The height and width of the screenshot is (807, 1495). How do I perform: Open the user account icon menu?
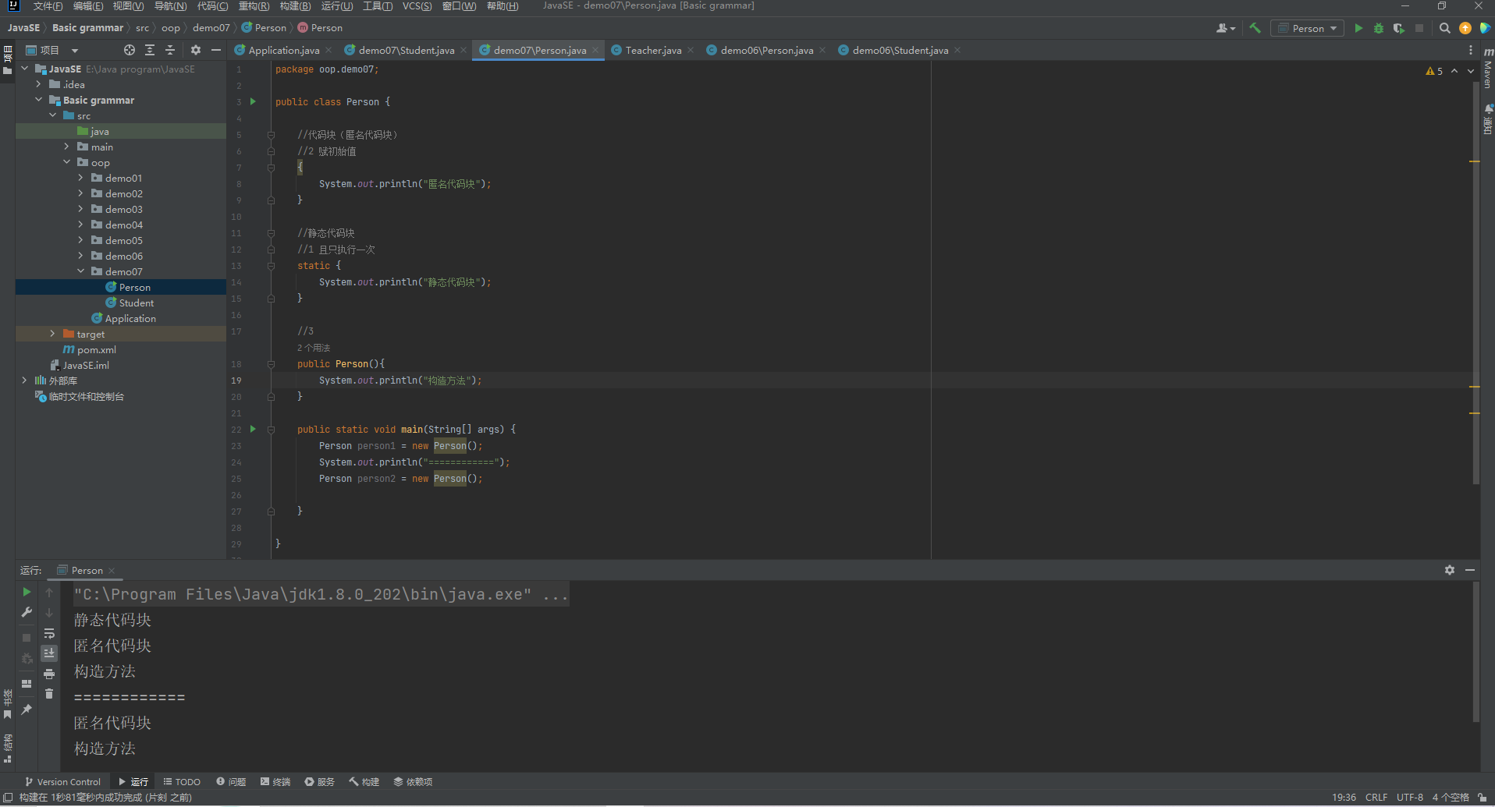coord(1225,28)
